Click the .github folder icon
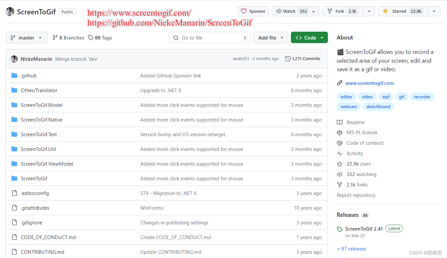 (x=14, y=75)
